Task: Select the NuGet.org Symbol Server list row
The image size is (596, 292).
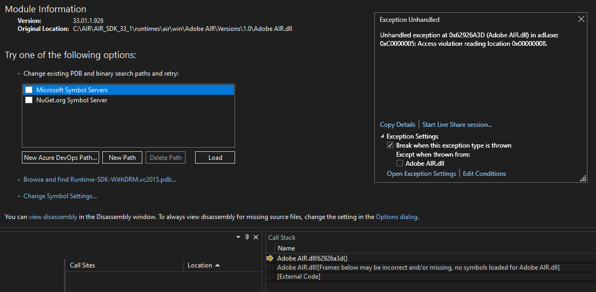Action: click(x=128, y=100)
